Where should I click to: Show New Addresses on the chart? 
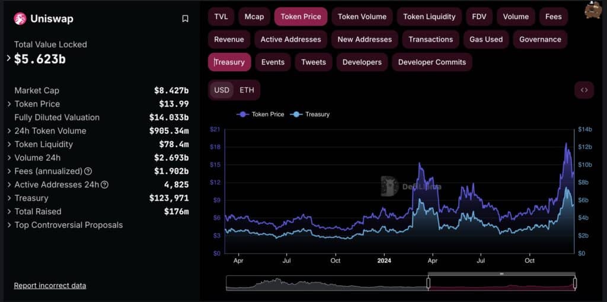click(365, 40)
